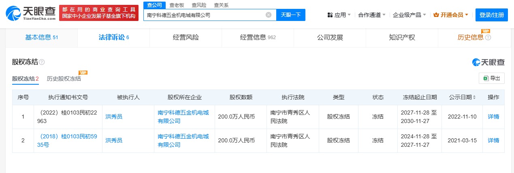Open the 法律诉讼 6 tab
This screenshot has height=173, width=514.
pos(114,38)
